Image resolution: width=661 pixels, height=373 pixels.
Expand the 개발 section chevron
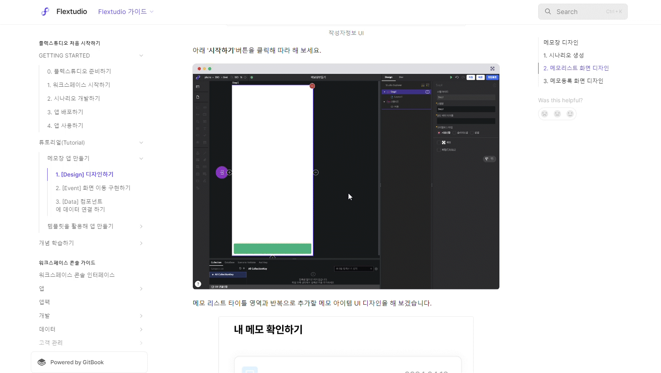(x=141, y=316)
